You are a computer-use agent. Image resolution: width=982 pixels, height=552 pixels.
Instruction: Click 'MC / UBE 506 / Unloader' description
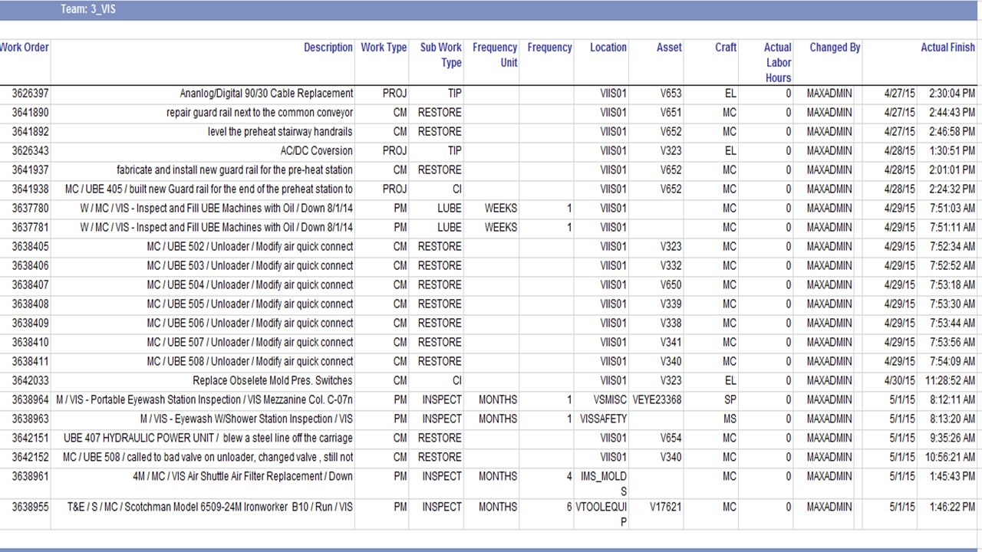(251, 324)
